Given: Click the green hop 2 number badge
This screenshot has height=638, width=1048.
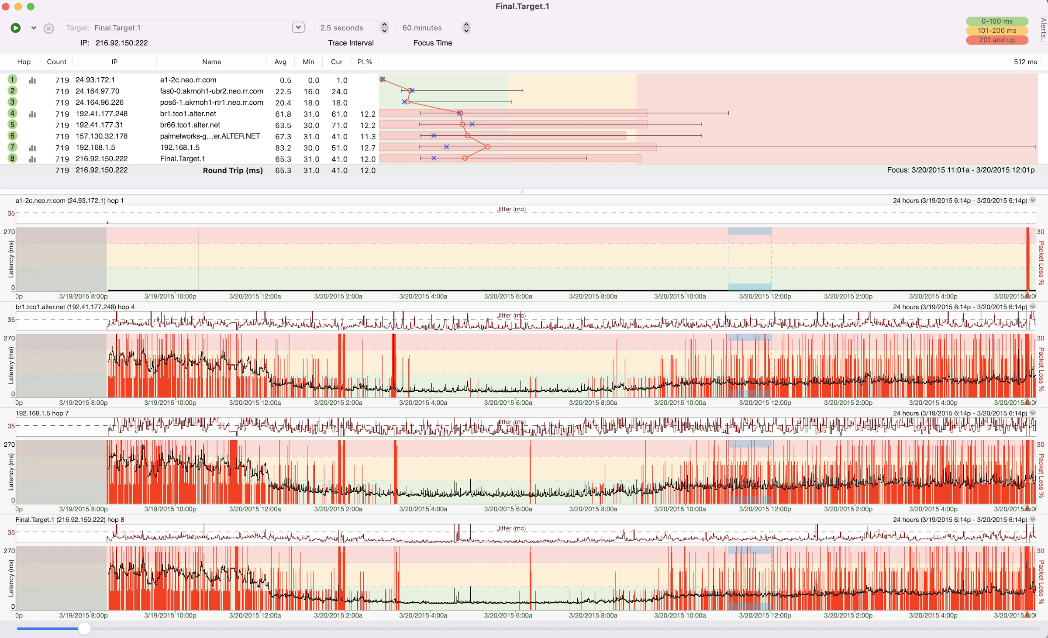Looking at the screenshot, I should [x=12, y=91].
